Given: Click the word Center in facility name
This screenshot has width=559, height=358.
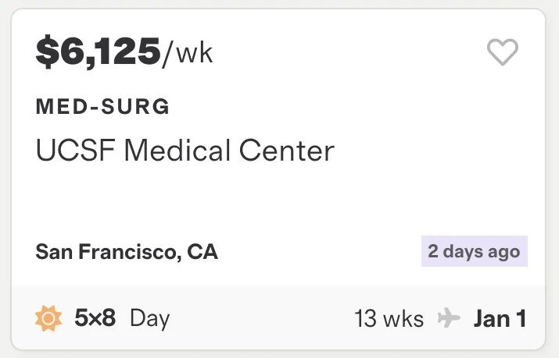Looking at the screenshot, I should (x=287, y=151).
